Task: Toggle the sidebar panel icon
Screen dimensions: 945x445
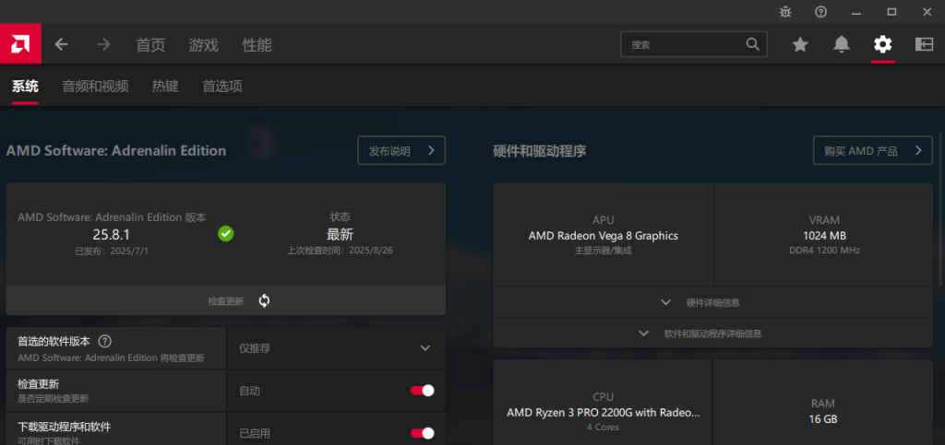Action: (924, 44)
